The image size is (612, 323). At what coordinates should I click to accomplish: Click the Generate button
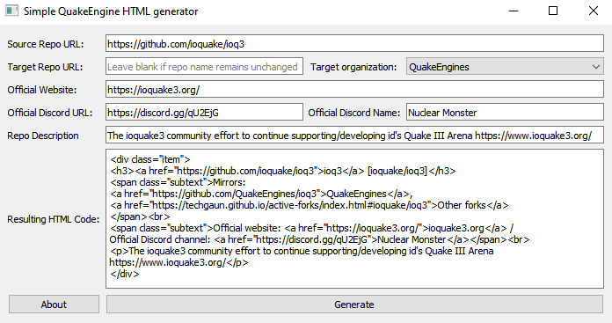354,305
